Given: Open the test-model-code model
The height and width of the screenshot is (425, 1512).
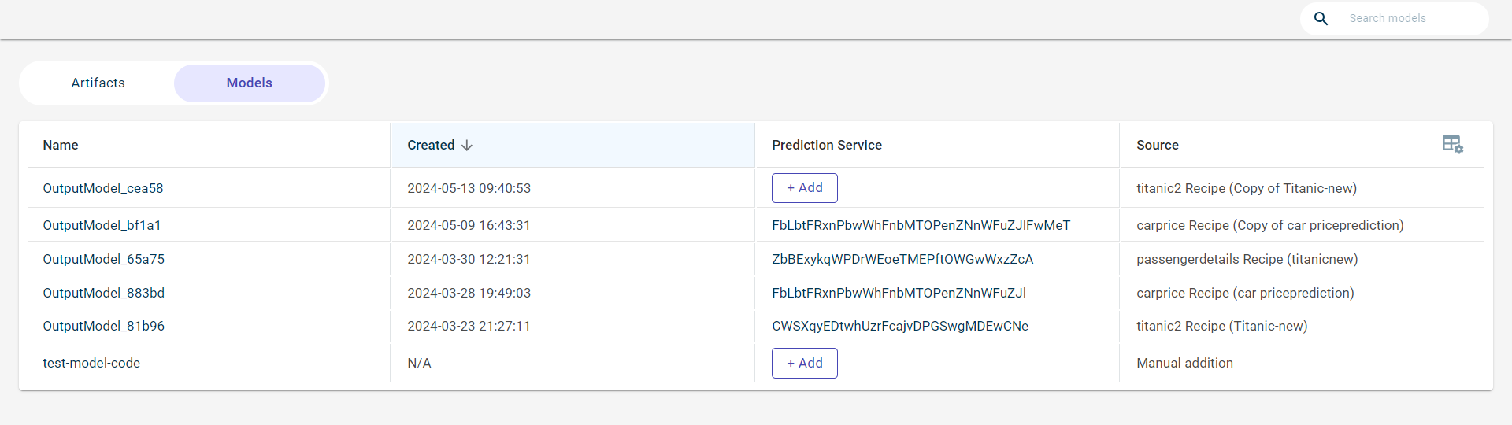Looking at the screenshot, I should (x=91, y=363).
